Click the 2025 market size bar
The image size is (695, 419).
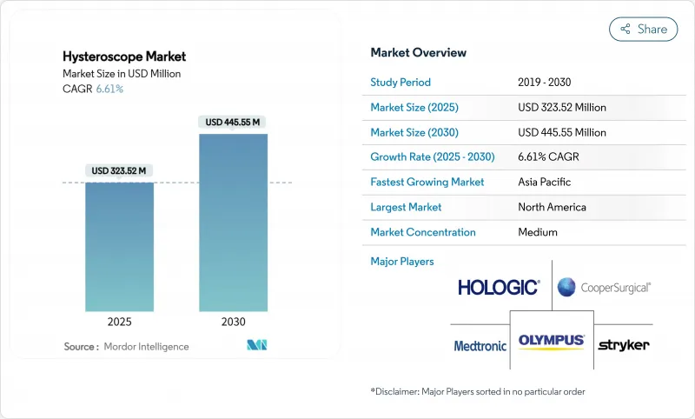[x=119, y=246]
